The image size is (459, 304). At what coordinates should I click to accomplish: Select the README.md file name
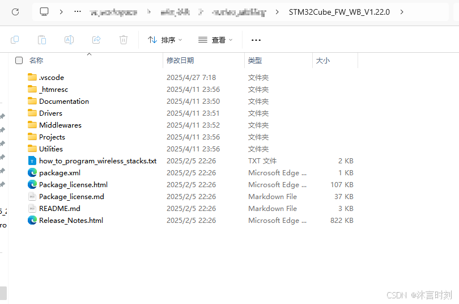click(x=59, y=209)
